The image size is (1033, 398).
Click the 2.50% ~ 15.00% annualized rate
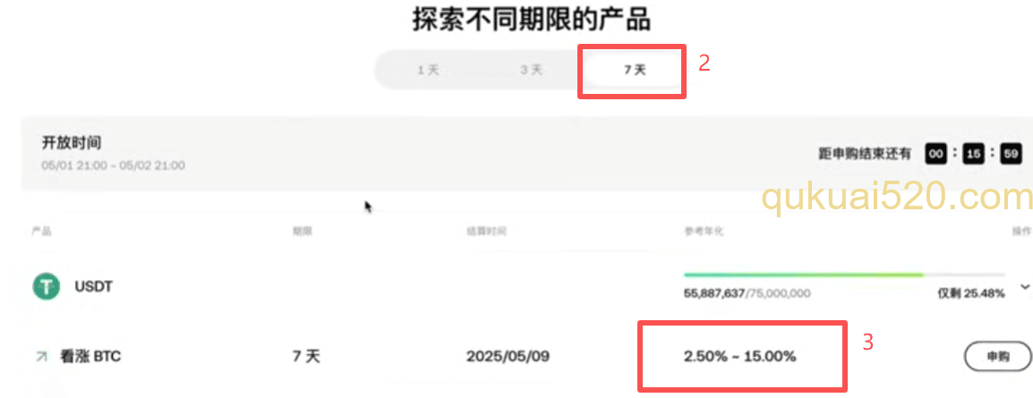tap(739, 357)
